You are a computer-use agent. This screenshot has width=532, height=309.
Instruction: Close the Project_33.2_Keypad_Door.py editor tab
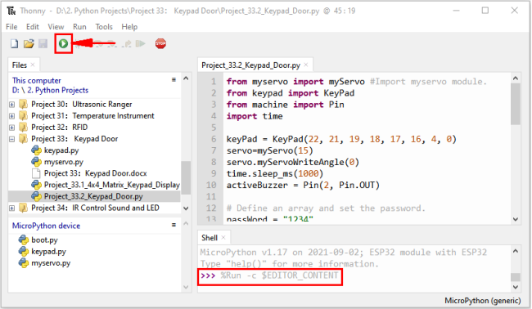coord(306,65)
